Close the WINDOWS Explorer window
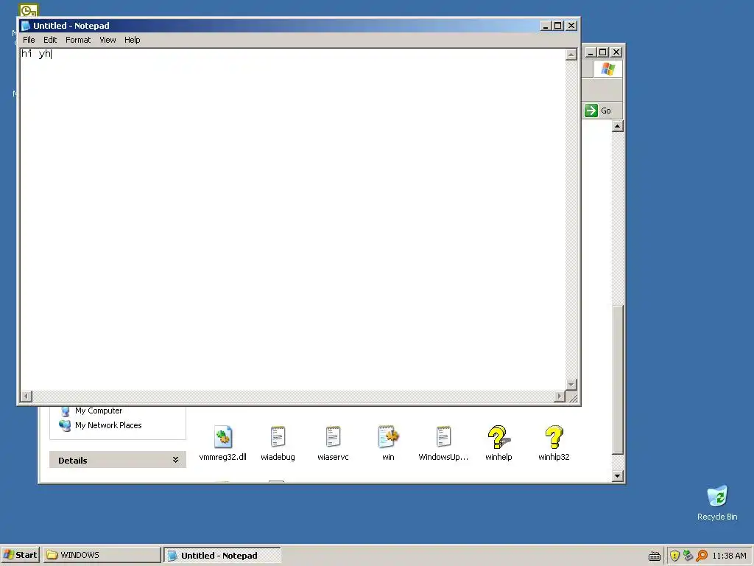This screenshot has height=566, width=754. (x=616, y=52)
